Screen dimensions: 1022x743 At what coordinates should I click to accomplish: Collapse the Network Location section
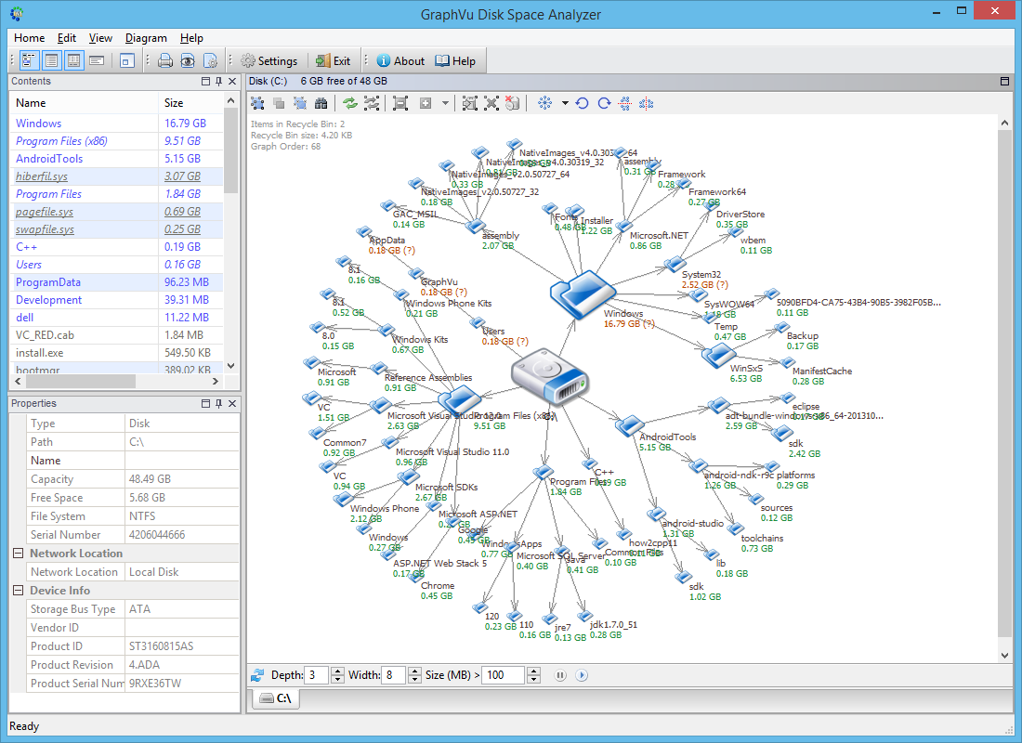pos(18,554)
